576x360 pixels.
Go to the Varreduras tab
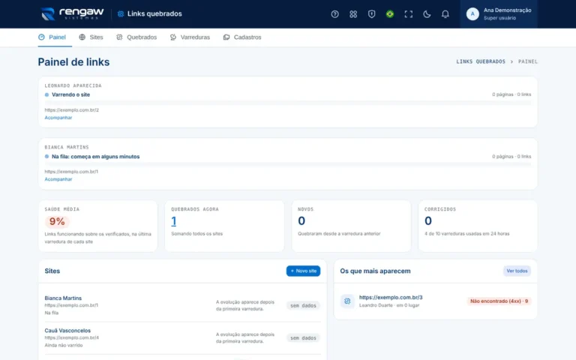click(190, 37)
